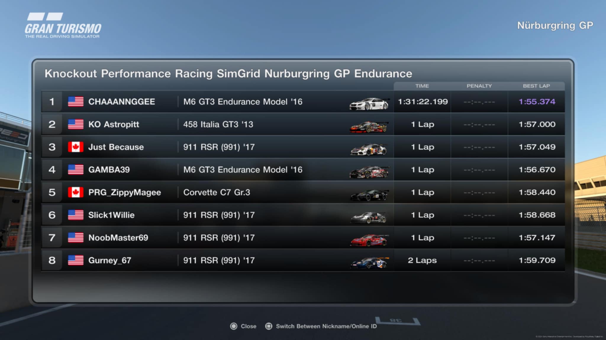Click Just Because's 911 RSR car thumbnail
606x340 pixels.
(x=369, y=150)
